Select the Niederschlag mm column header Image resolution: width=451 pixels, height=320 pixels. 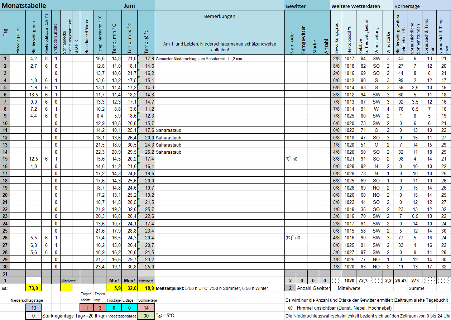[33, 33]
